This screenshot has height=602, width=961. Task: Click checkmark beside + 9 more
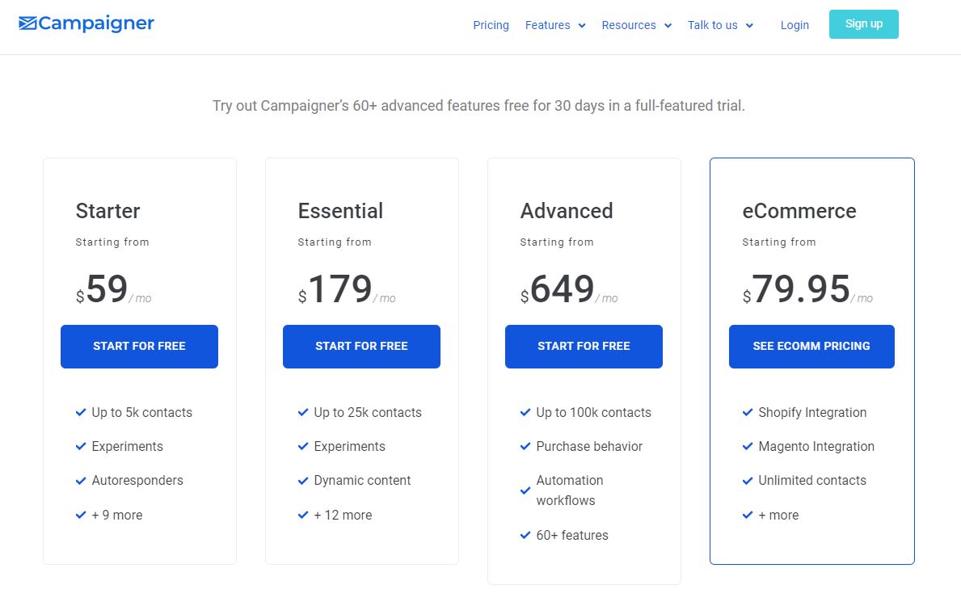click(80, 515)
